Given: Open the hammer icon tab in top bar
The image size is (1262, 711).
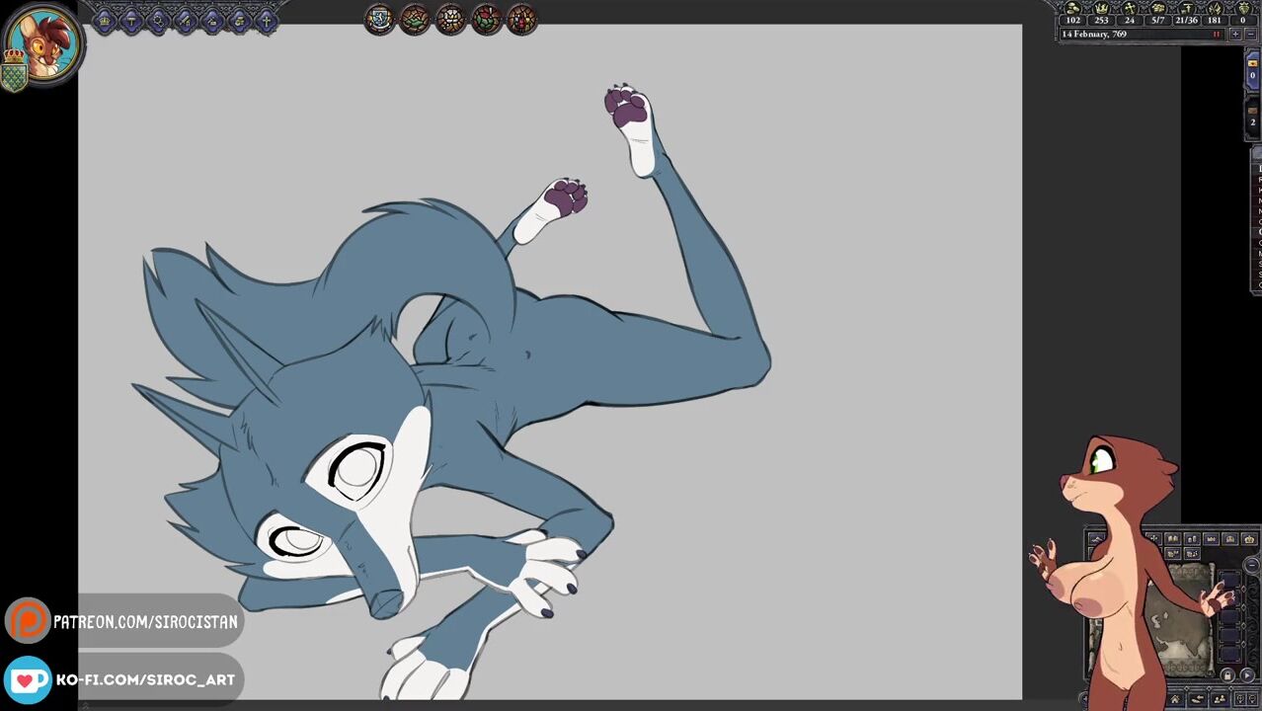Looking at the screenshot, I should [x=131, y=20].
